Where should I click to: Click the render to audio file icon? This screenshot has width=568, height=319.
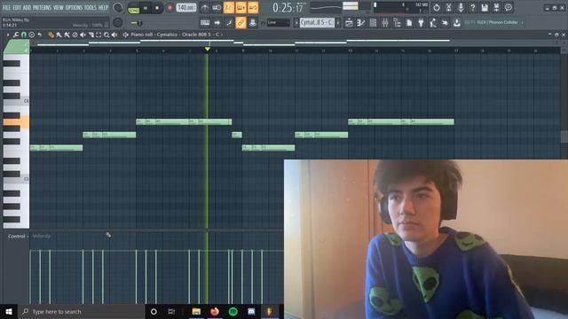(496, 8)
